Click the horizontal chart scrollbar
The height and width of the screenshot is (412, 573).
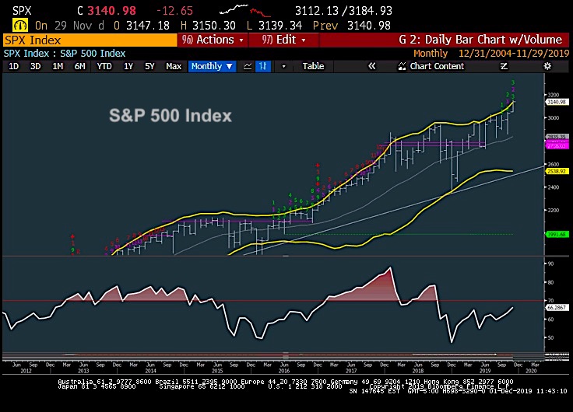tap(273, 354)
